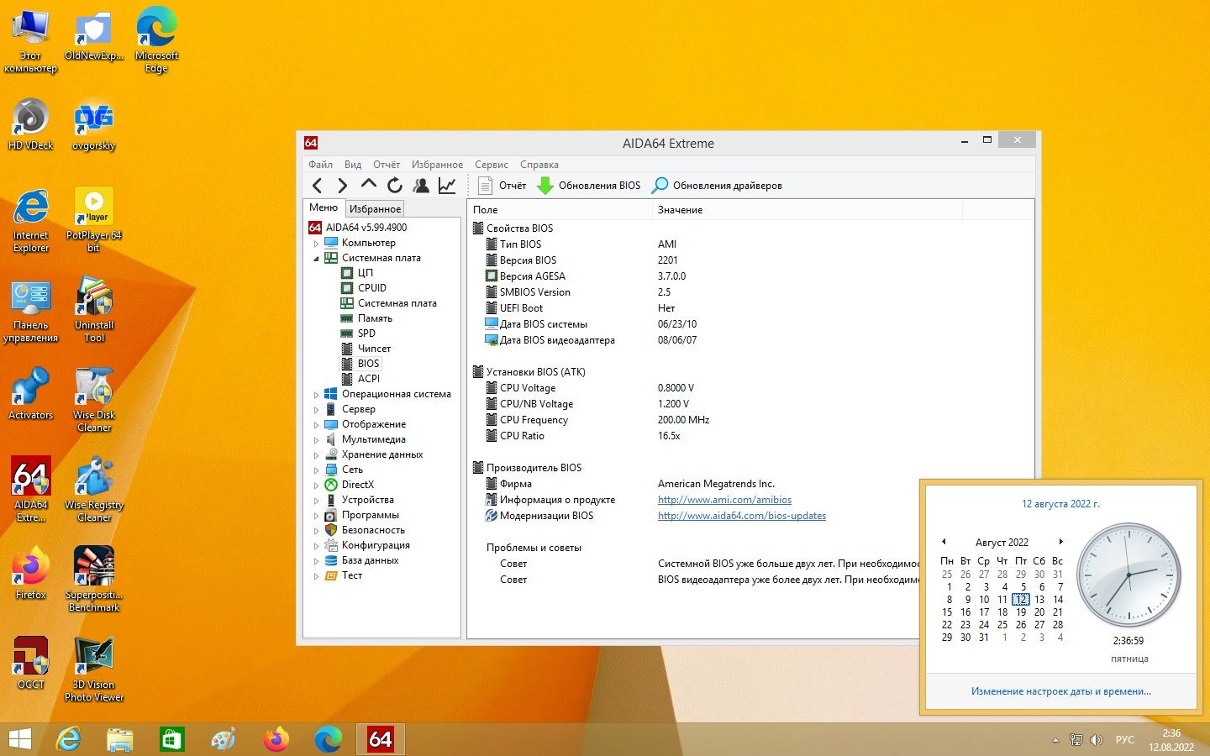Select August 19 in the calendar
Image resolution: width=1210 pixels, height=756 pixels.
tap(1021, 612)
